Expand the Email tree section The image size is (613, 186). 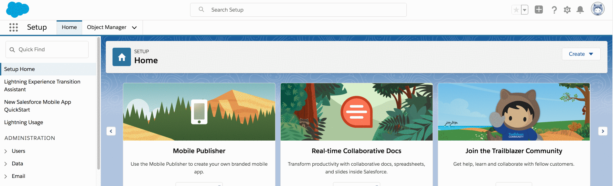6,176
